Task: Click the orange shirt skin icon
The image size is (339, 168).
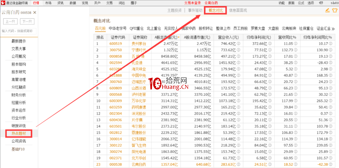Action: 335,10
